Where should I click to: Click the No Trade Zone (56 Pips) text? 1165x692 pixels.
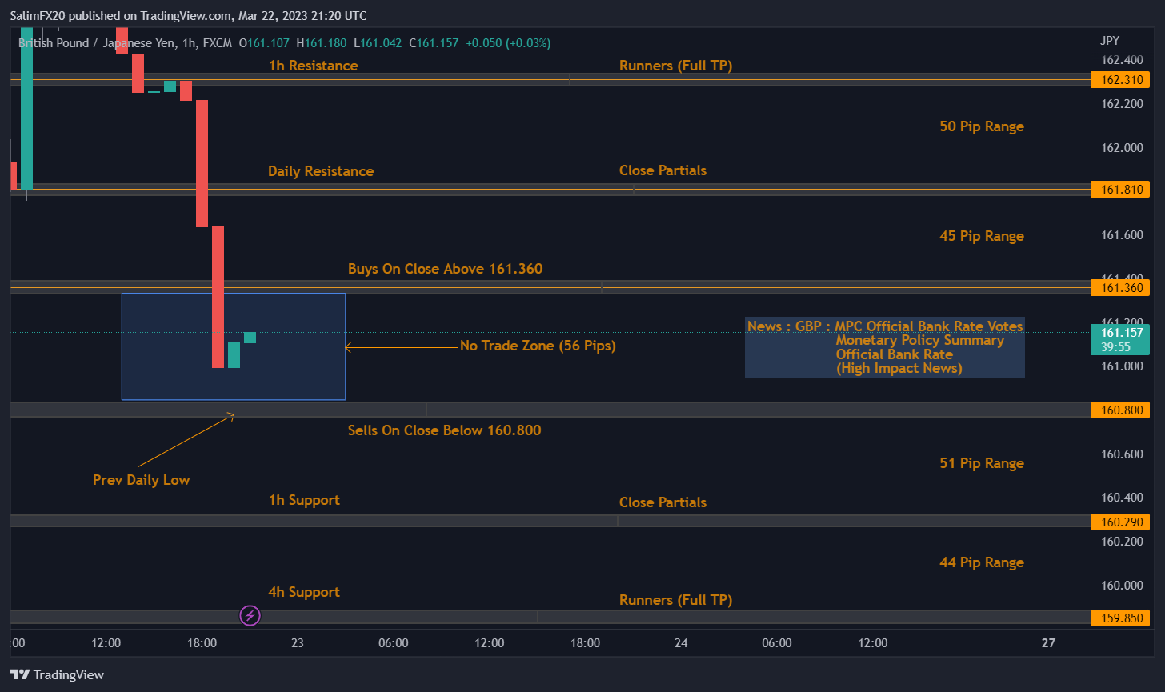pyautogui.click(x=537, y=346)
